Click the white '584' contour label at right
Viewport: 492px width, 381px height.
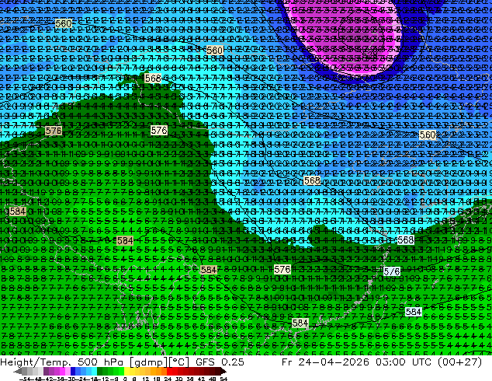point(414,312)
